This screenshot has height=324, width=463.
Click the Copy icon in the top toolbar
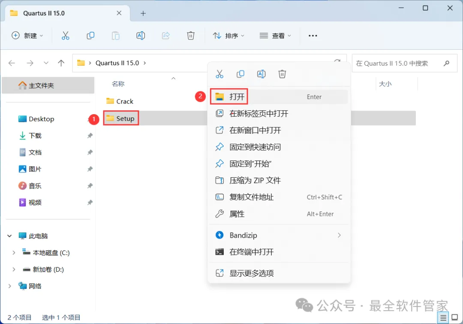[90, 36]
